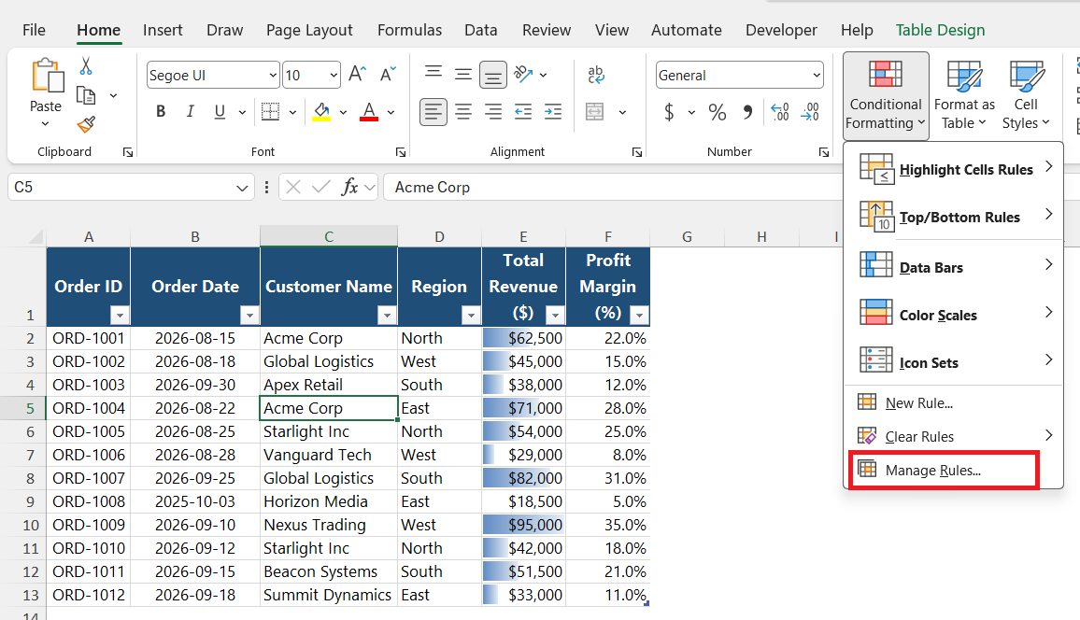Open Color Scales submenu
The image size is (1080, 620).
point(956,315)
